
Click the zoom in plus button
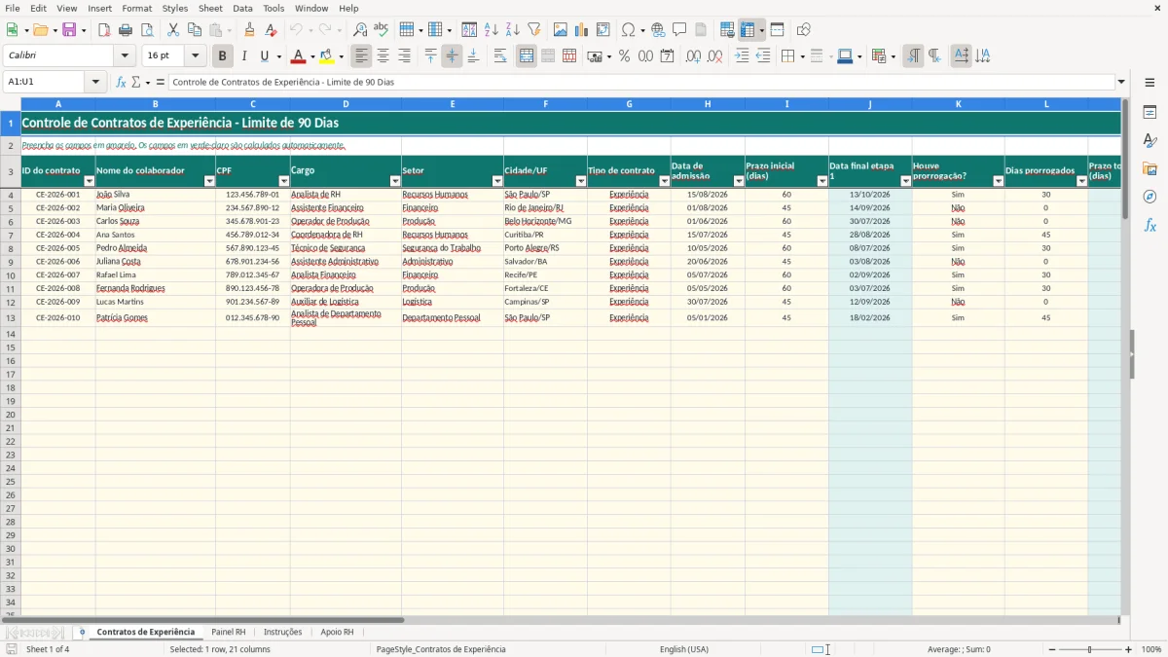[x=1129, y=649]
